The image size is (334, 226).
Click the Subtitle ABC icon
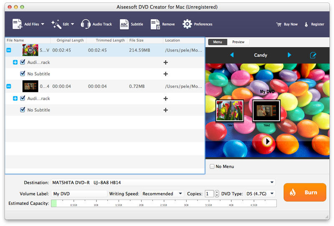coord(124,24)
